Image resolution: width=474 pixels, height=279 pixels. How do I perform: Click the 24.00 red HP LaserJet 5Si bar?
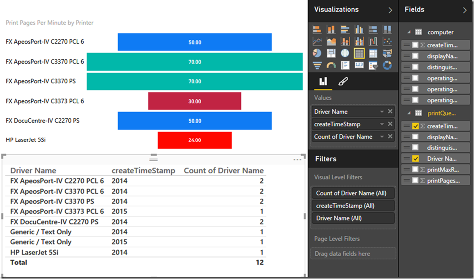click(x=195, y=140)
